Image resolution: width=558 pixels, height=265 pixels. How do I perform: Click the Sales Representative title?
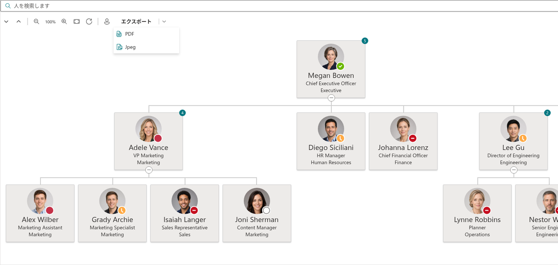tap(185, 228)
